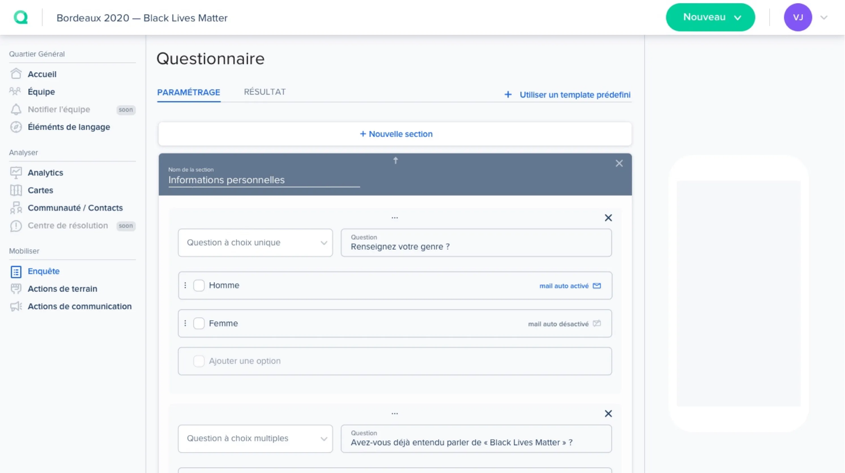Click the Communauté / Contacts sidebar icon
Screen dimensions: 845x473
coord(15,207)
